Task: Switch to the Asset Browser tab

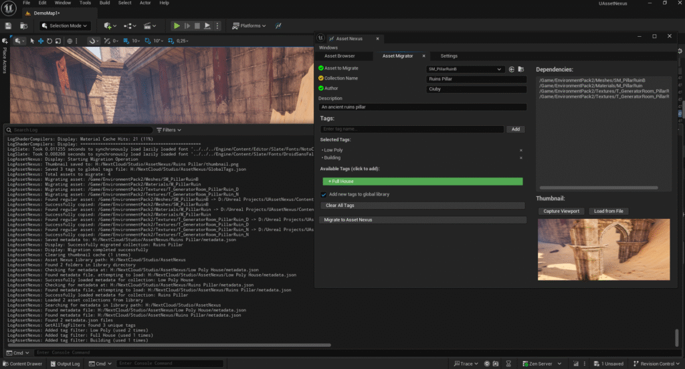Action: [x=339, y=56]
